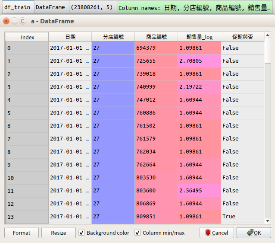
Task: Select cell with product number 725655
Action: click(156, 61)
